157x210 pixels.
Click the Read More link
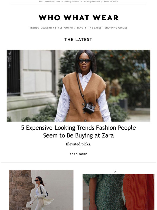[x=78, y=154]
